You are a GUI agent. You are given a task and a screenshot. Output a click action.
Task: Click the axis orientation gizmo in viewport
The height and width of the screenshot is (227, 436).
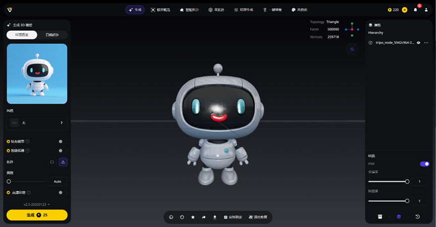tap(352, 29)
